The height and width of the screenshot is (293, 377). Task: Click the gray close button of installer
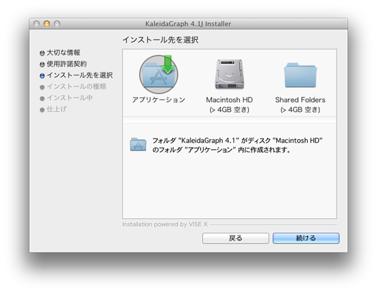(x=36, y=23)
